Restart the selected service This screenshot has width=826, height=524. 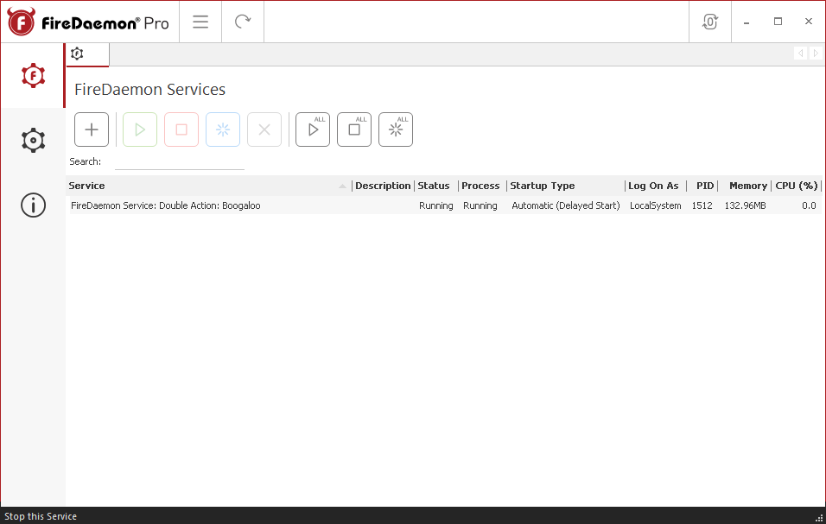(223, 129)
